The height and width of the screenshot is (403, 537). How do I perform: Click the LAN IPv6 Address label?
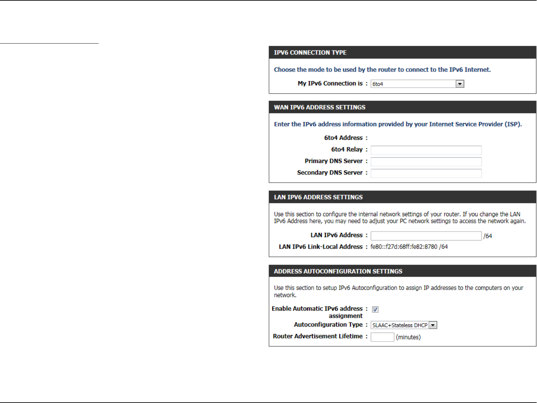(337, 235)
